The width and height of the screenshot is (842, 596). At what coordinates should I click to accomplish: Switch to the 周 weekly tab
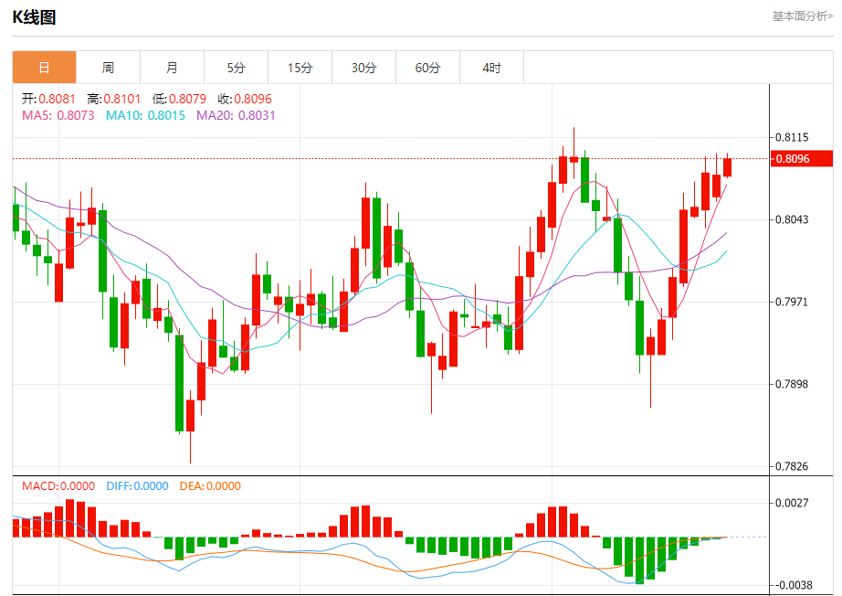tap(108, 67)
